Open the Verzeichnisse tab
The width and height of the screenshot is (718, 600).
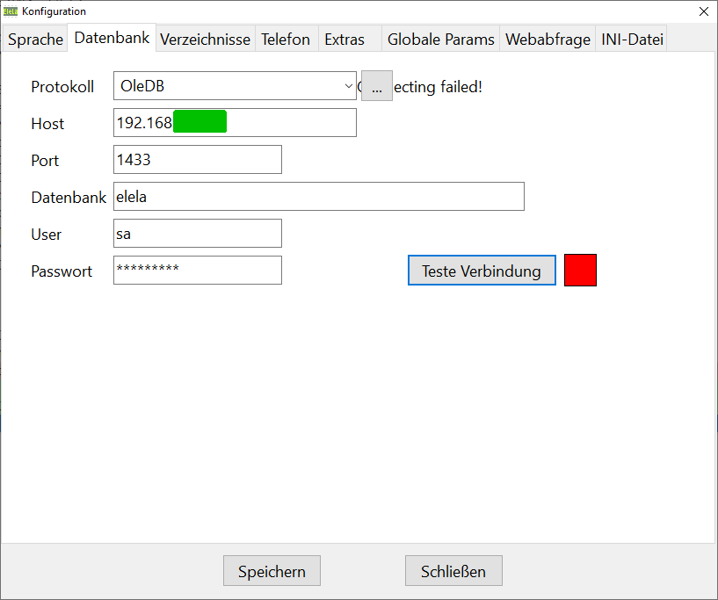[x=205, y=40]
